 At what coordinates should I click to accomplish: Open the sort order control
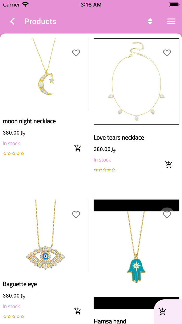coord(150,21)
